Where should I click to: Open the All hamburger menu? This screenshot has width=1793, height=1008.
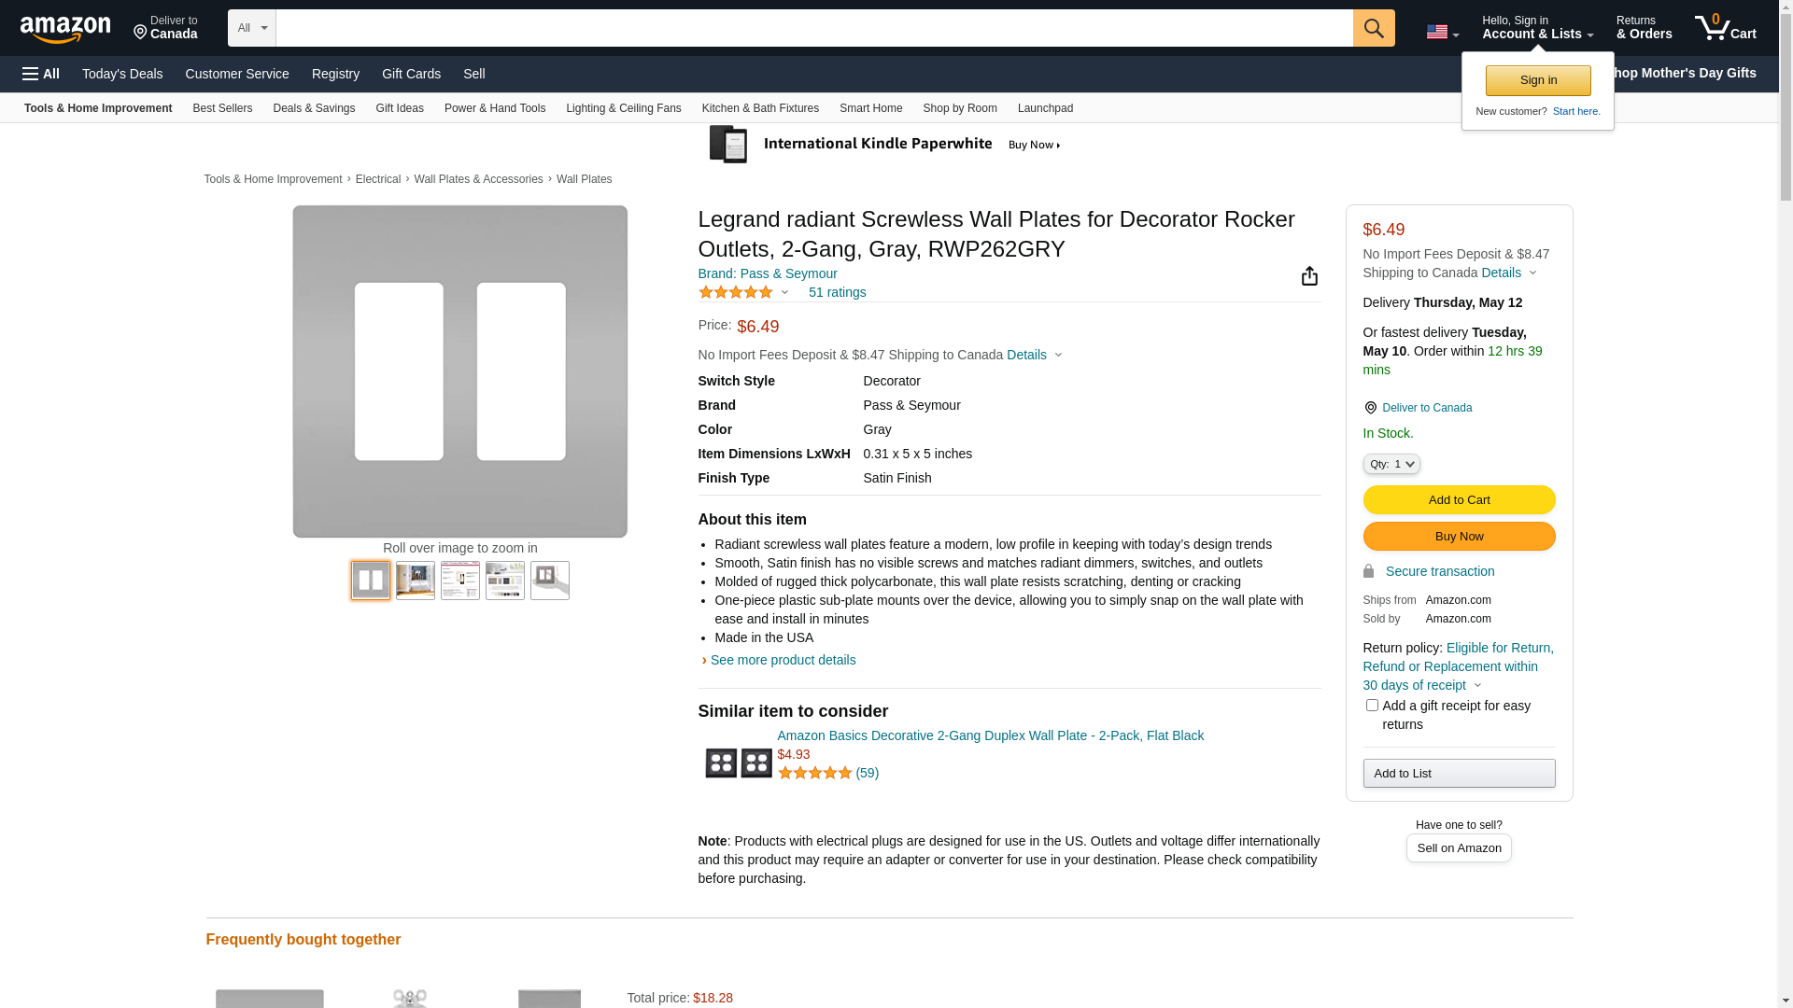point(41,74)
